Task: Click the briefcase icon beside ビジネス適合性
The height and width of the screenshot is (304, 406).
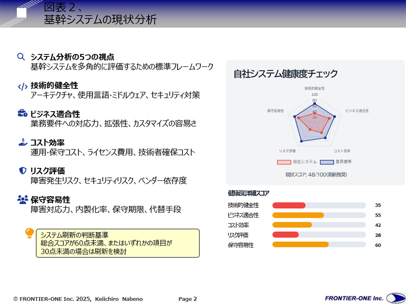Action: [x=21, y=114]
